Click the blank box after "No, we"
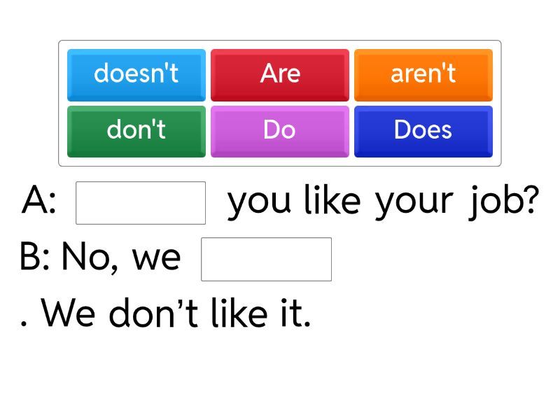Image resolution: width=560 pixels, height=420 pixels. pyautogui.click(x=266, y=259)
